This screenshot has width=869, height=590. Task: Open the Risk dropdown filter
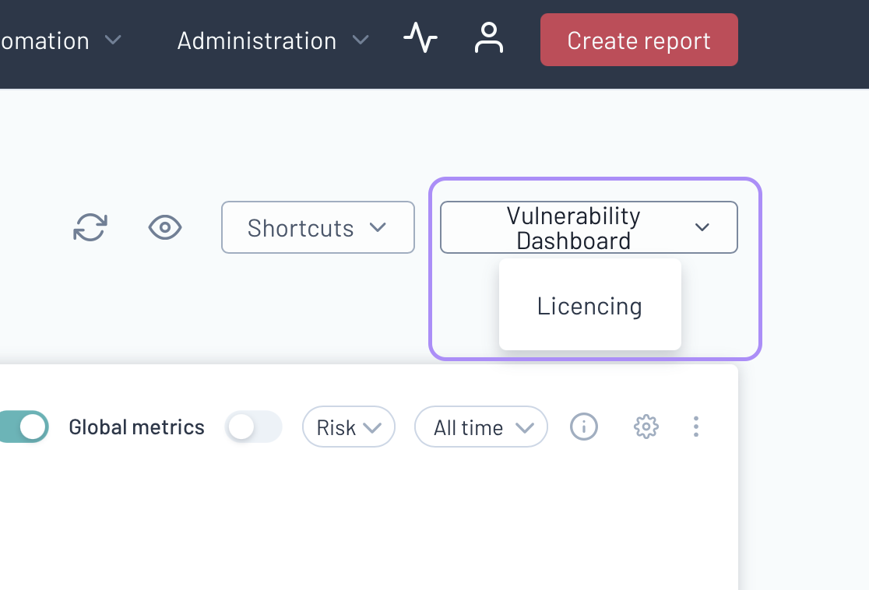click(348, 427)
